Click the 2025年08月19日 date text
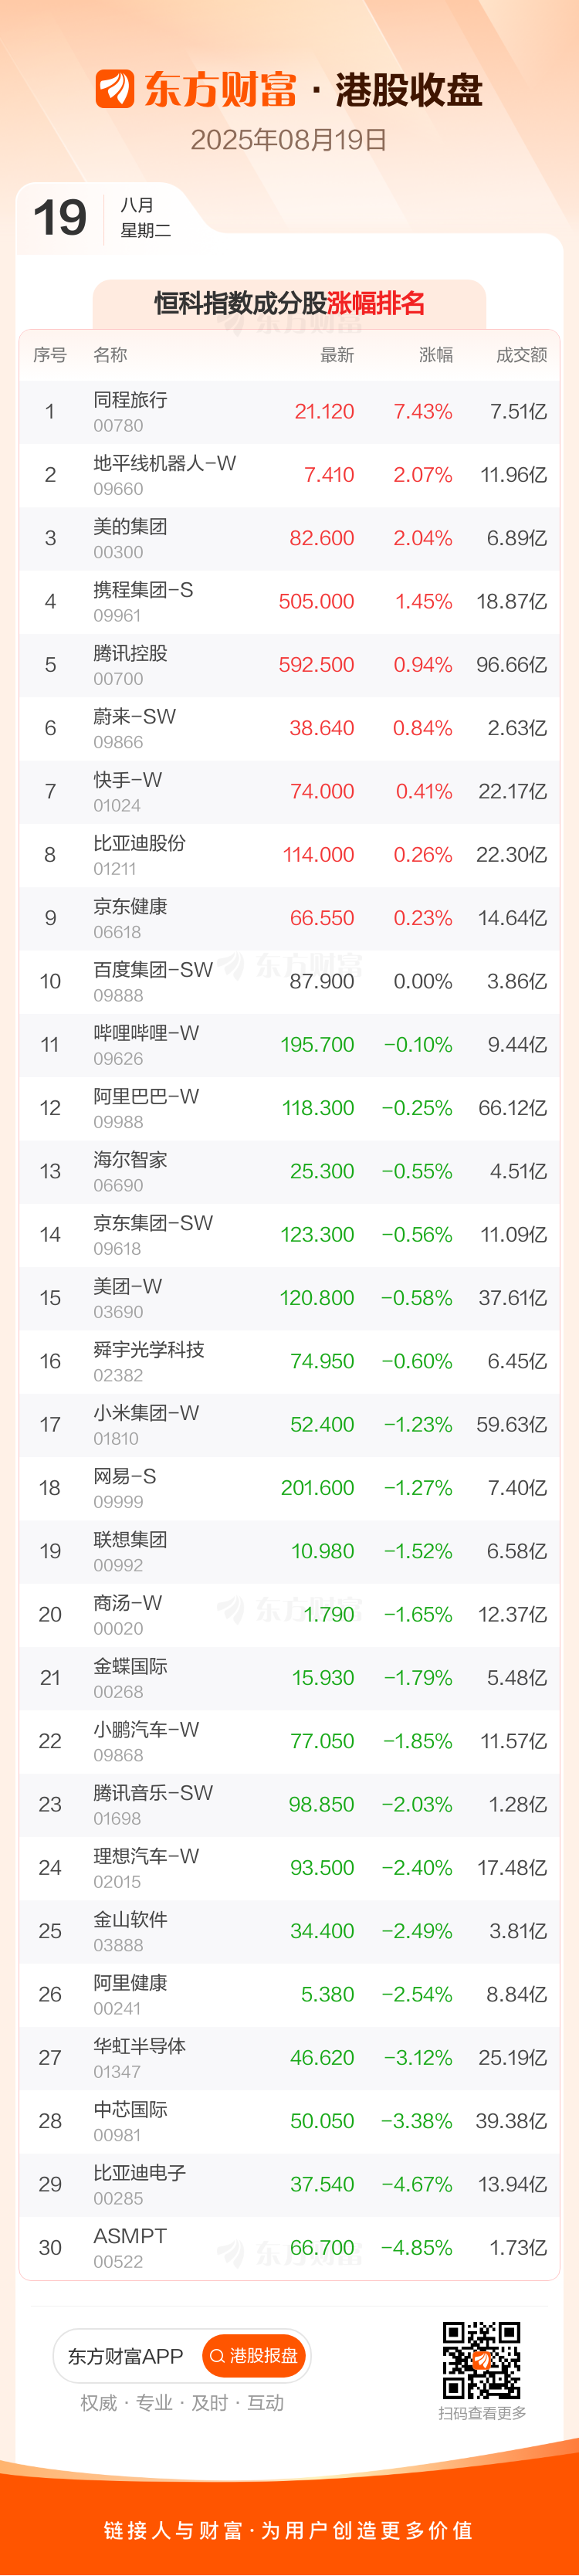The image size is (579, 2576). (289, 140)
